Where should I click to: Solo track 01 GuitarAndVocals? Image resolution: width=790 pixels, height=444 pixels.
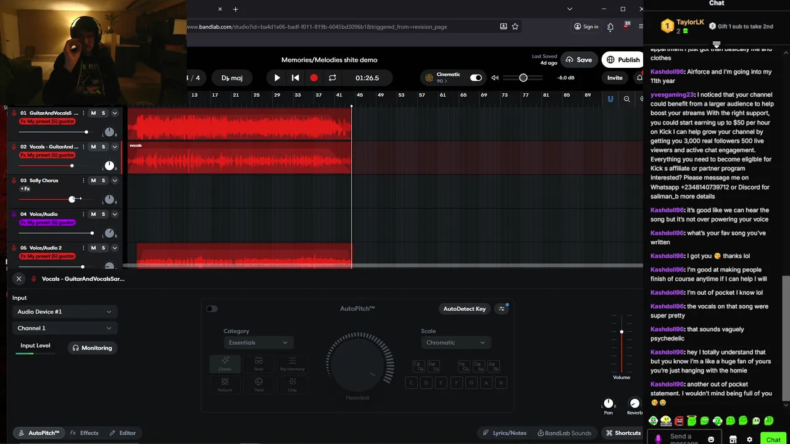103,113
